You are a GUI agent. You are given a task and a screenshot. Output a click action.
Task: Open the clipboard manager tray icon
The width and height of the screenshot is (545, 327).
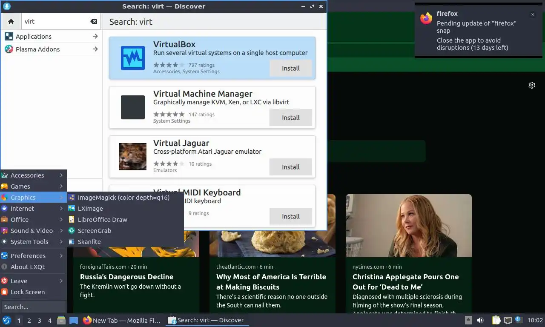[x=496, y=320]
